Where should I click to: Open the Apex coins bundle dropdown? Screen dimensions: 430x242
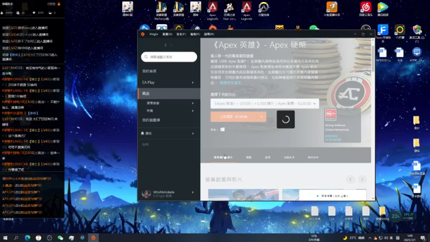coord(265,104)
